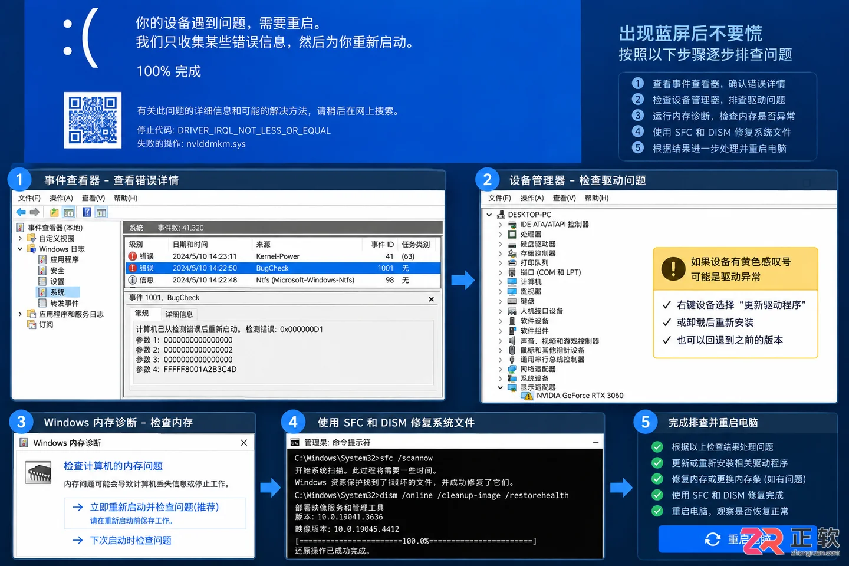Open the 操作(A) menu in Device Manager
This screenshot has height=566, width=849.
pos(532,198)
